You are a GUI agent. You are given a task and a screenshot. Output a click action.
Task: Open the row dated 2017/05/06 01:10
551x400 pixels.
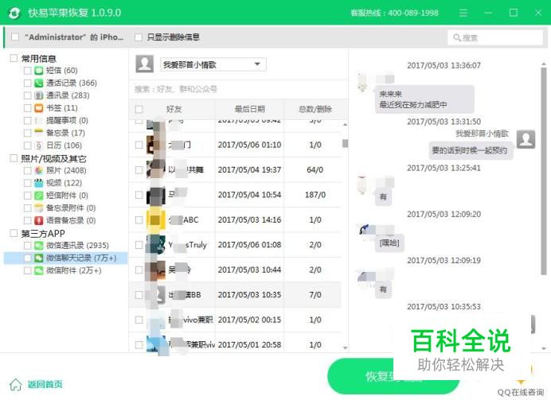235,145
